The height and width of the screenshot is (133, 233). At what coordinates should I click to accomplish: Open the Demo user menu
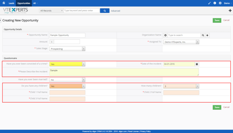(228, 3)
